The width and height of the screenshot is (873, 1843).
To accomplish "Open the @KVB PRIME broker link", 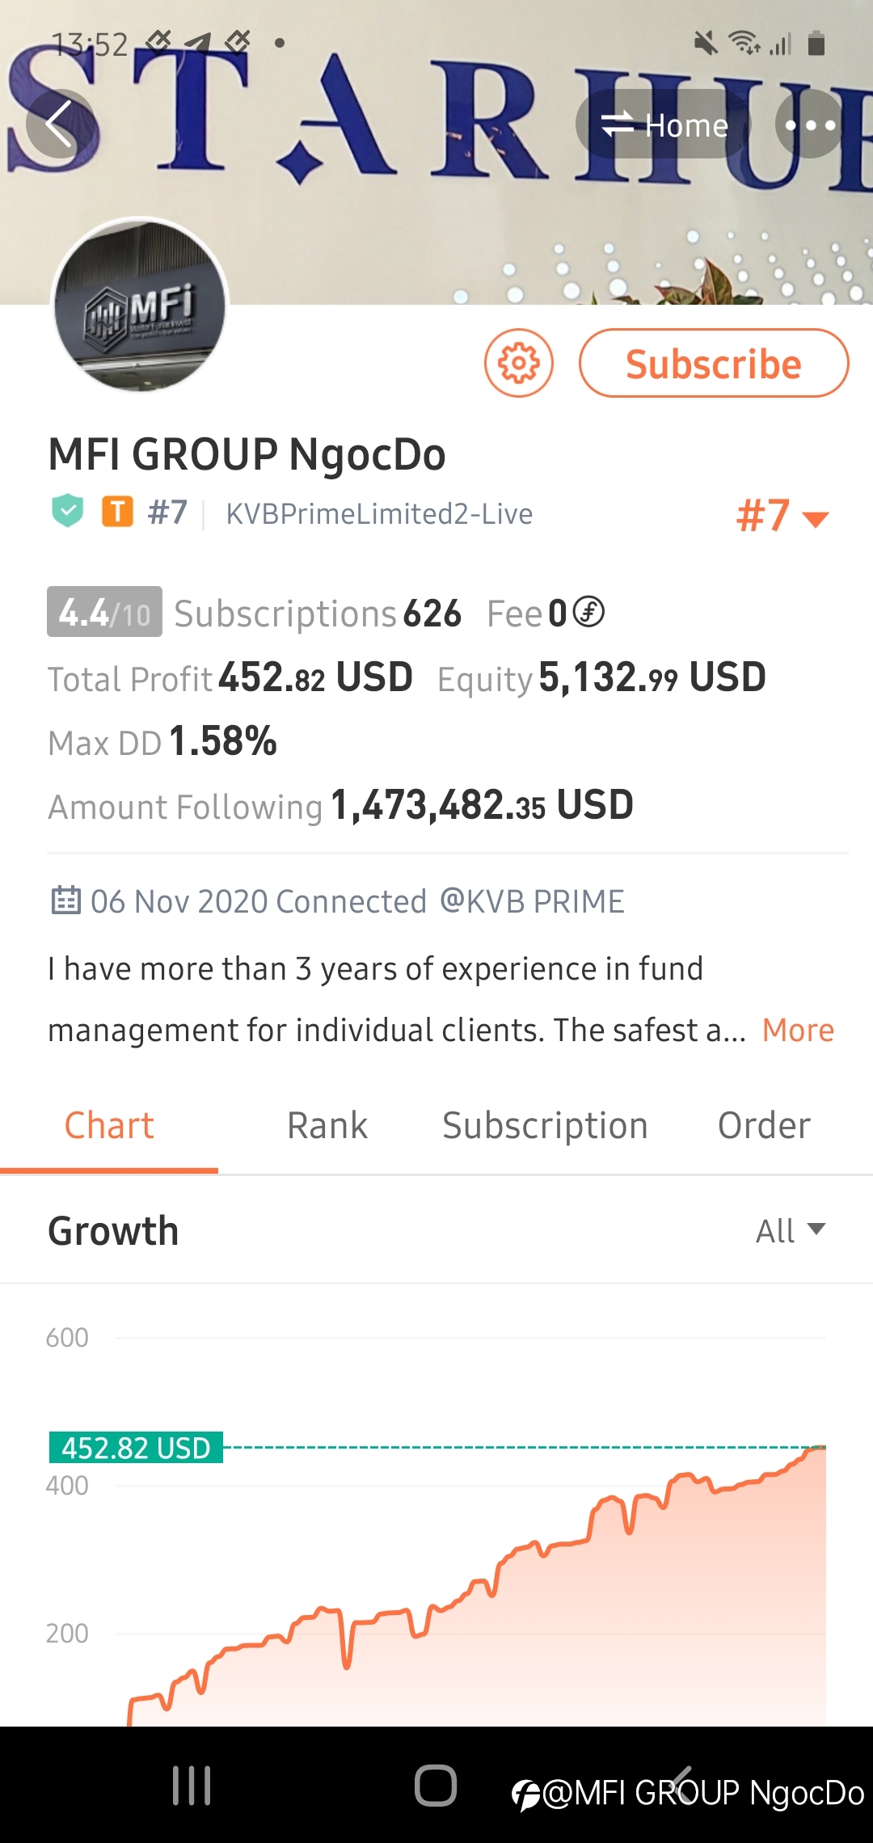I will point(532,900).
